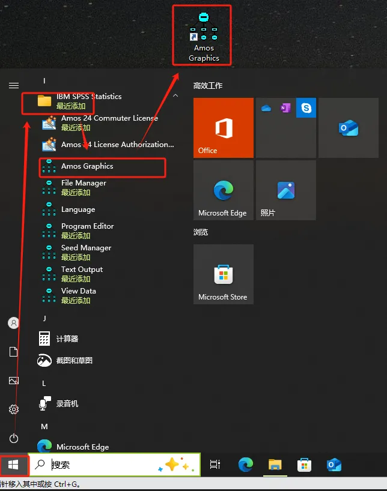
Task: Open the Microsoft Store tile
Action: click(x=224, y=274)
